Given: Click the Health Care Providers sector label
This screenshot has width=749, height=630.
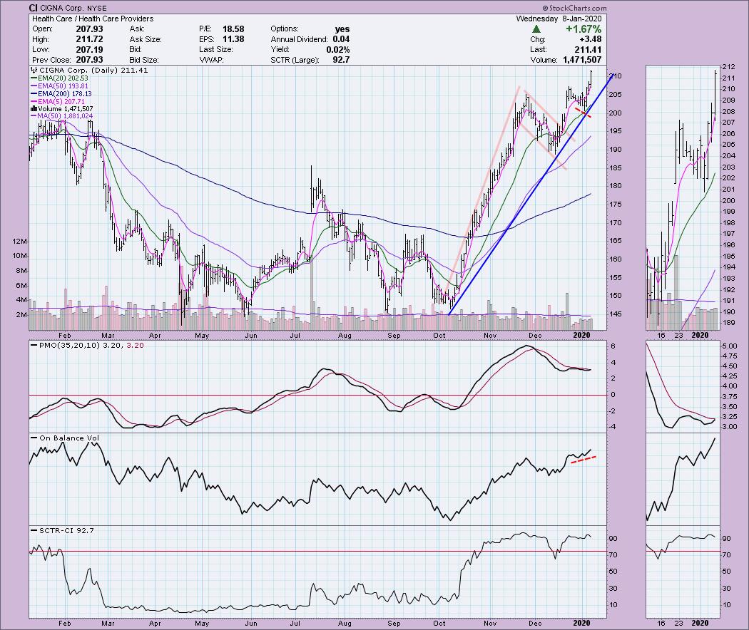Looking at the screenshot, I should pos(116,19).
